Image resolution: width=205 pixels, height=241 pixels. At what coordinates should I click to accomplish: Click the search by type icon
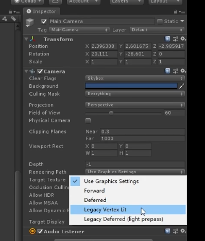point(5,18)
